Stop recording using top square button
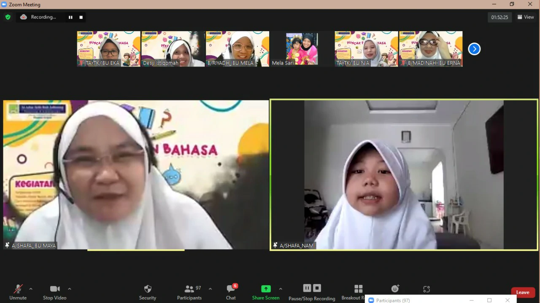540x303 pixels. point(81,17)
